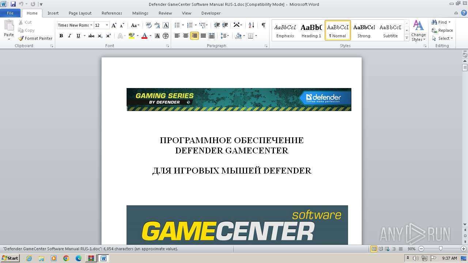Switch to Print Layout view

click(374, 249)
